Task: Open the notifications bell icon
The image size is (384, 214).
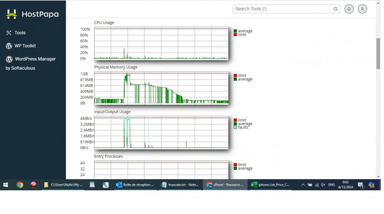Action: tap(349, 9)
